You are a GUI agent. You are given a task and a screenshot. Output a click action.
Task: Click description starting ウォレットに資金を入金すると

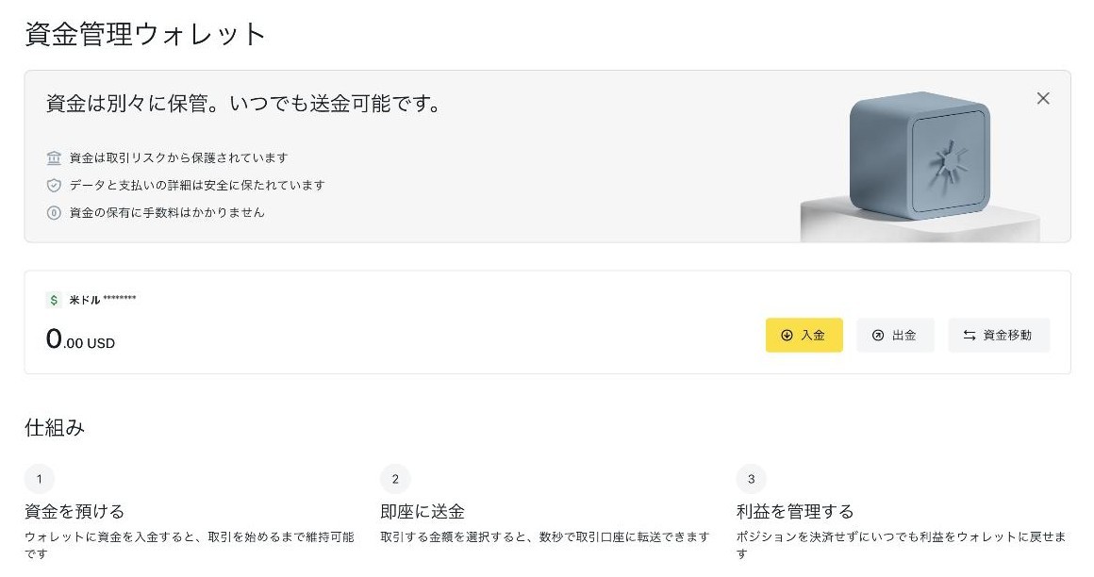point(189,545)
